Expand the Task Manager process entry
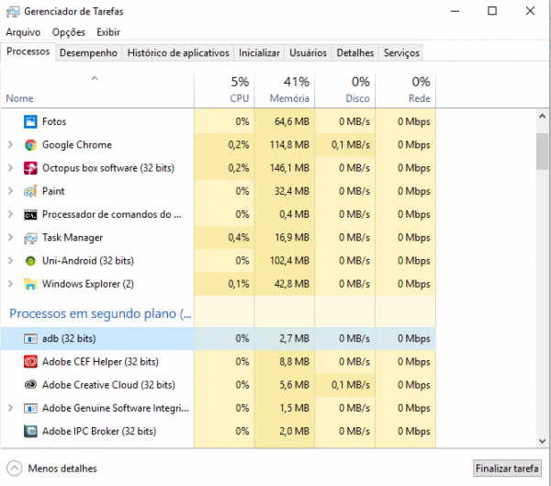Image resolution: width=551 pixels, height=486 pixels. click(x=10, y=238)
